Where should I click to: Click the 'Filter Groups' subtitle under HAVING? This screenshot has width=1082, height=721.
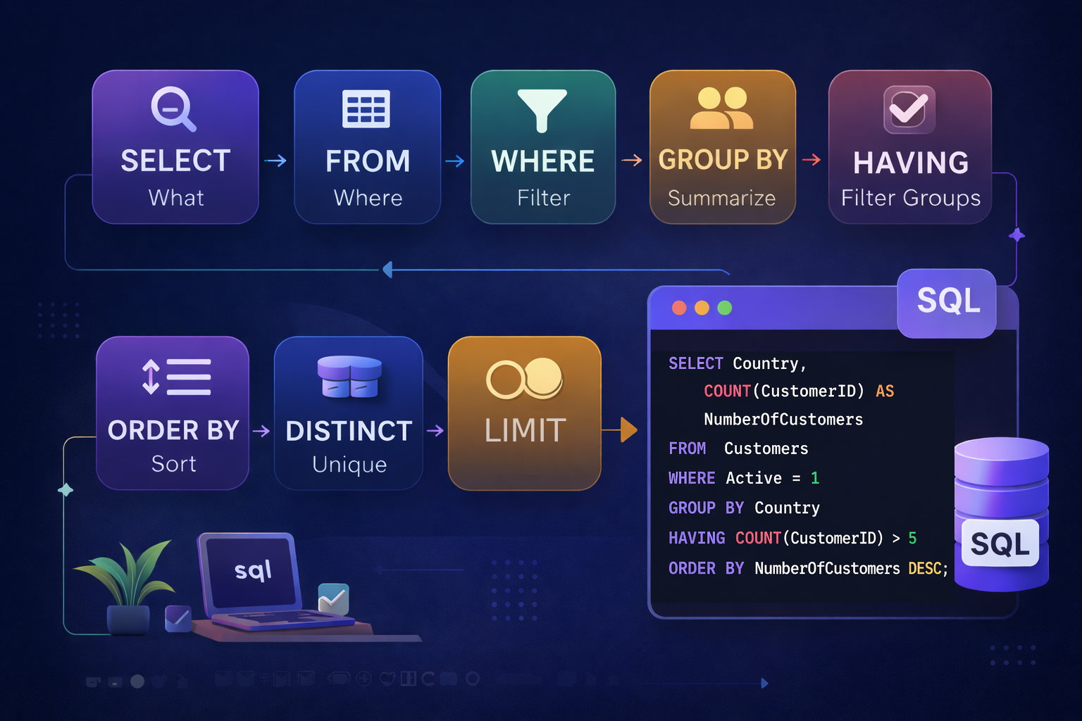pos(911,199)
